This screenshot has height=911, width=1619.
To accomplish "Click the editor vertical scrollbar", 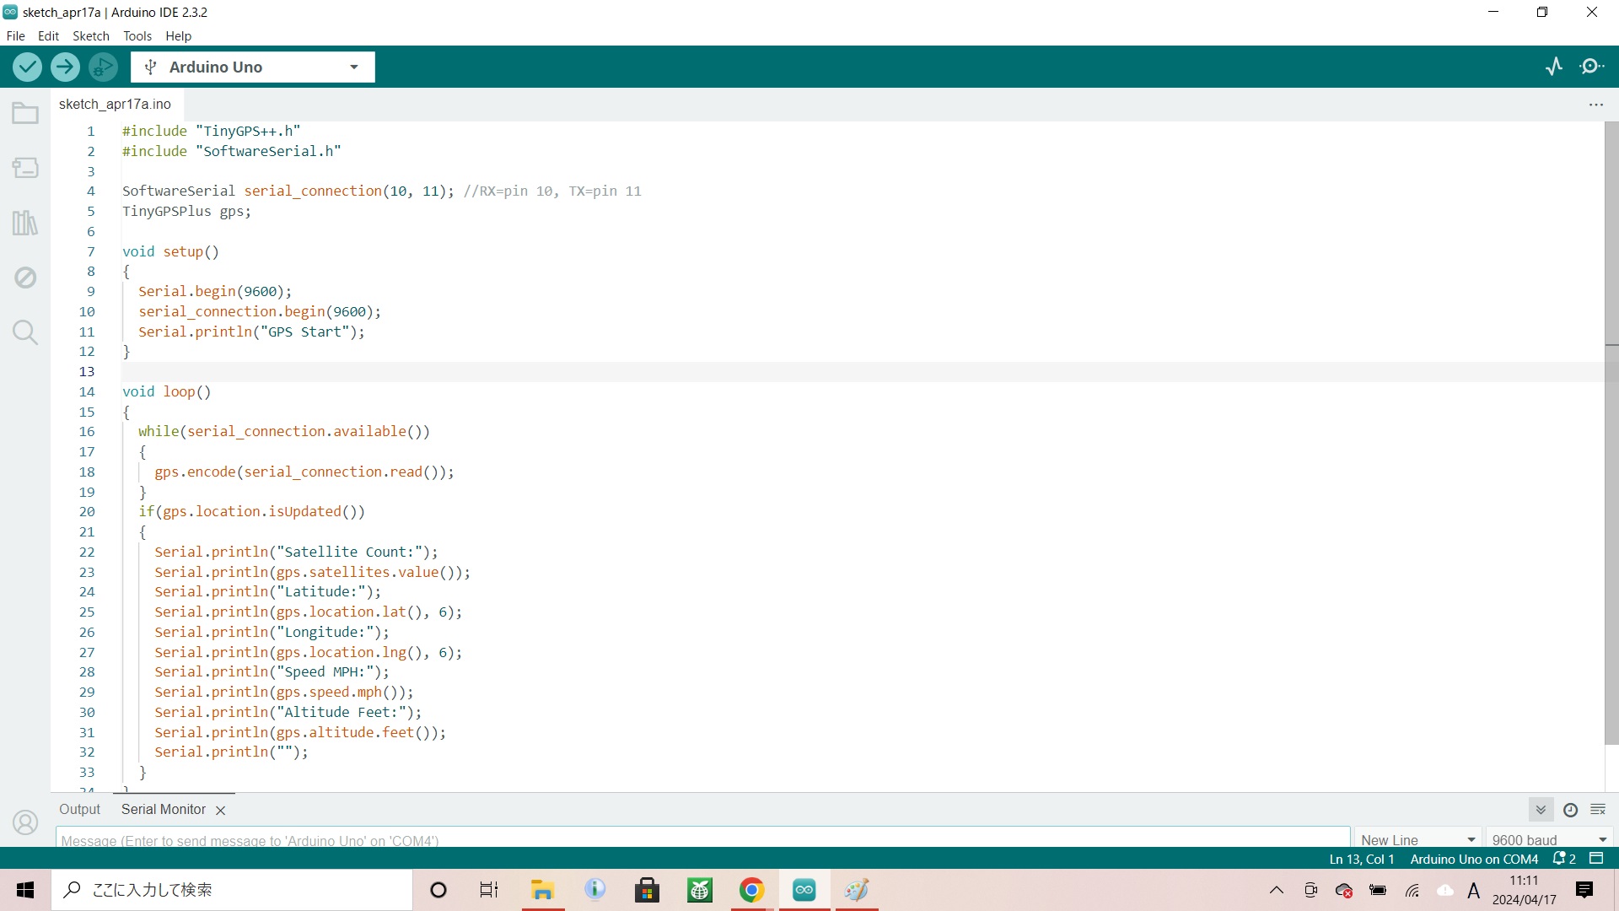I will [1611, 433].
